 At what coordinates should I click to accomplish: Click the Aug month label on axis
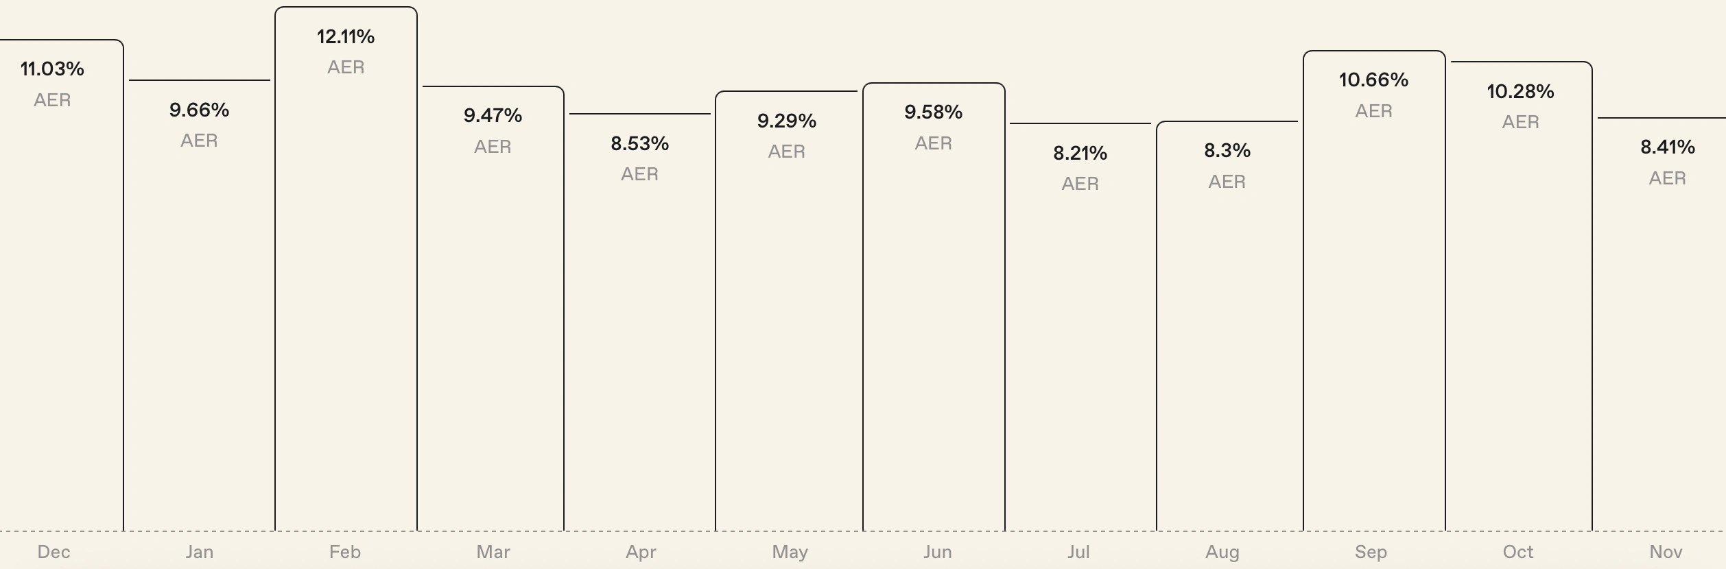[x=1222, y=552]
